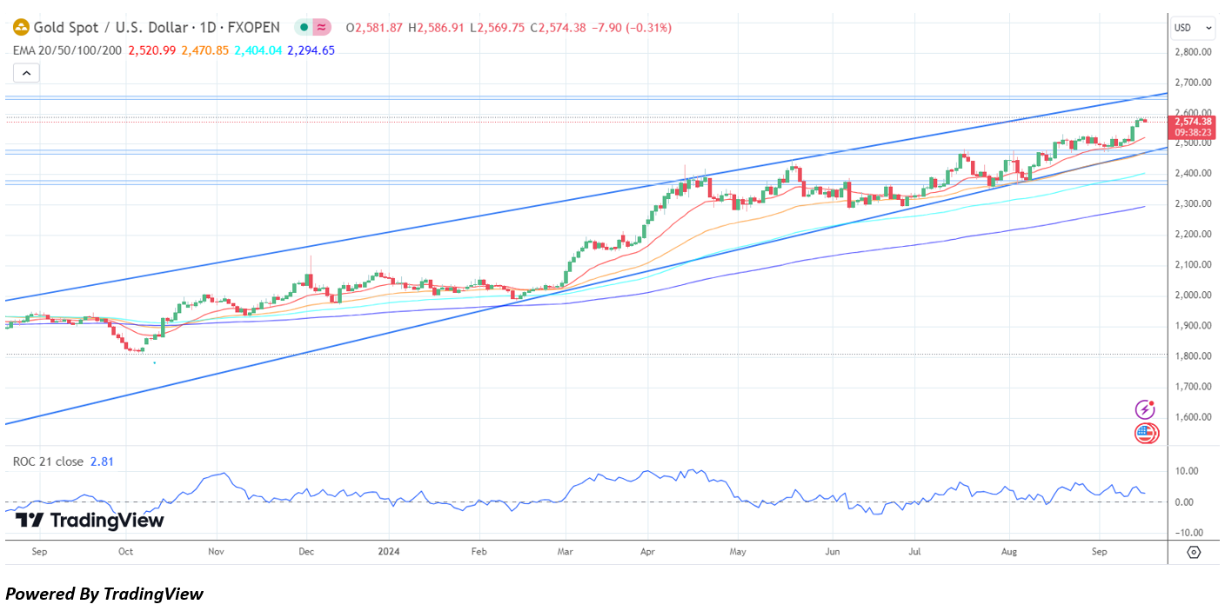Screen dimensions: 1225x611
Task: Open chart settings hexagon gear icon
Action: coord(1194,552)
